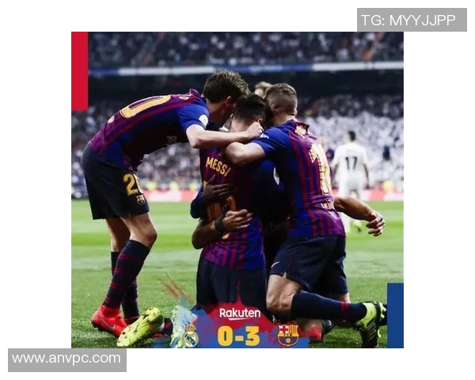Click the yellow 20 on the dark shorts
This screenshot has width=475, height=380.
(131, 184)
